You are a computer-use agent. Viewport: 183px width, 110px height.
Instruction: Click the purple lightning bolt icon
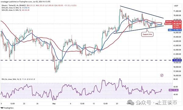pyautogui.click(x=162, y=75)
